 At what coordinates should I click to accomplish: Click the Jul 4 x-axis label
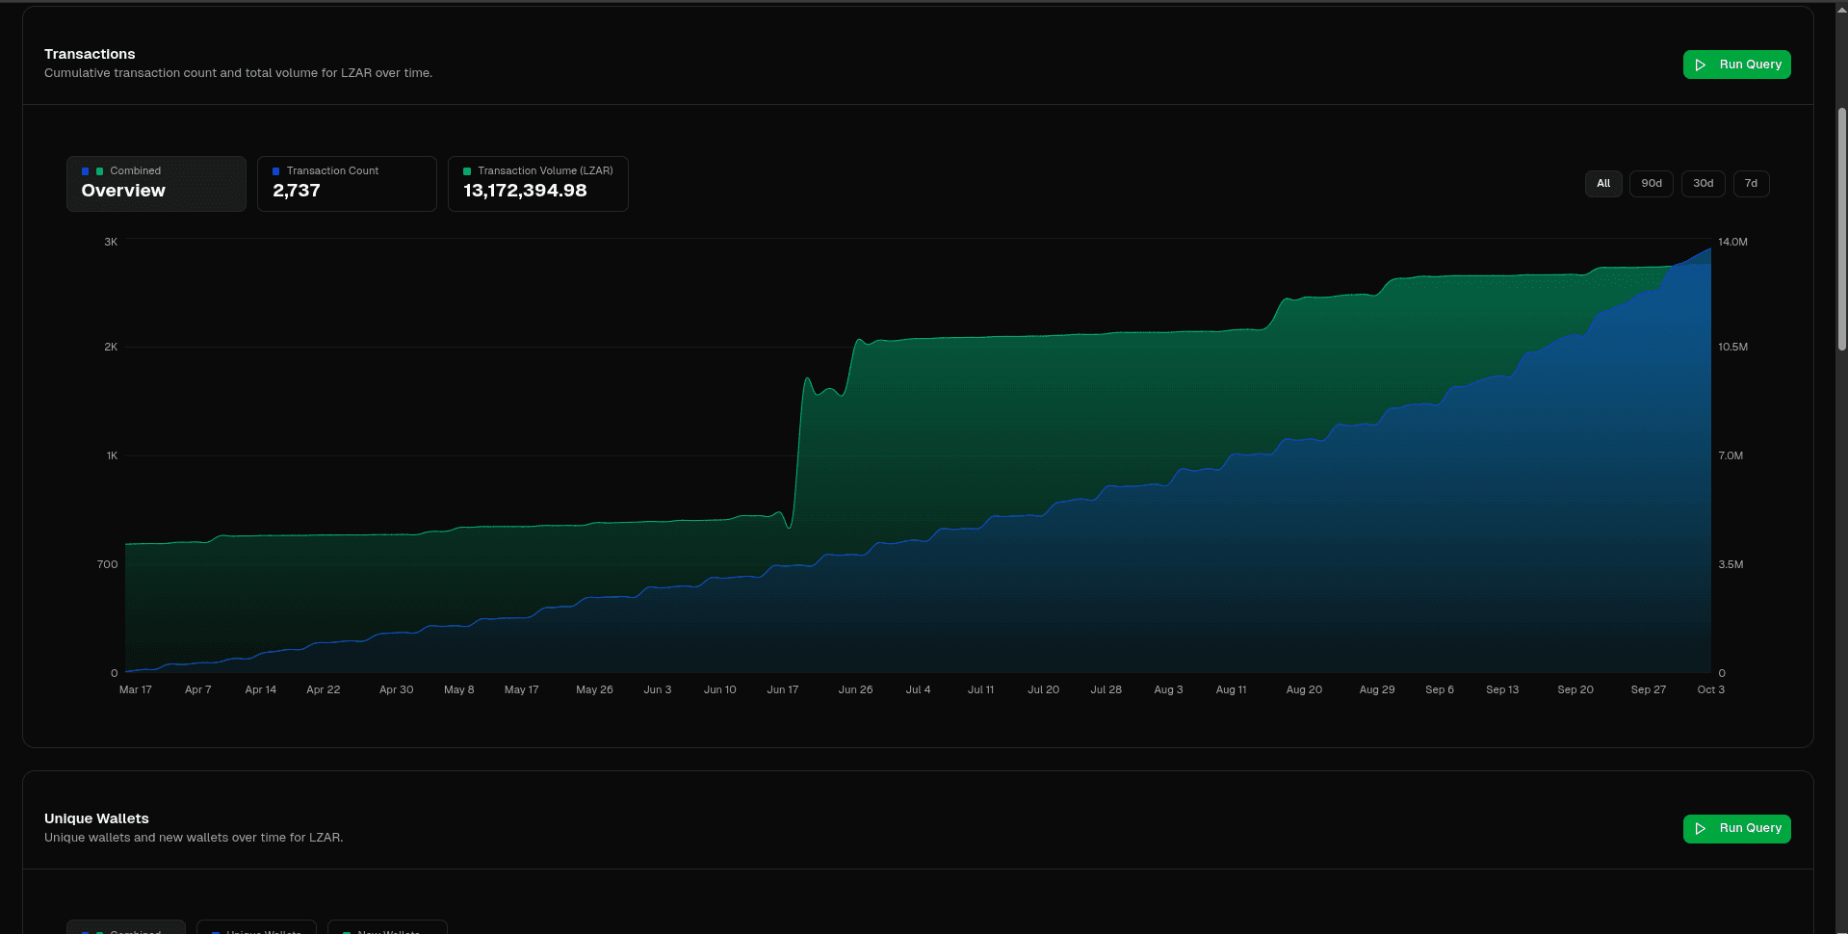point(919,689)
